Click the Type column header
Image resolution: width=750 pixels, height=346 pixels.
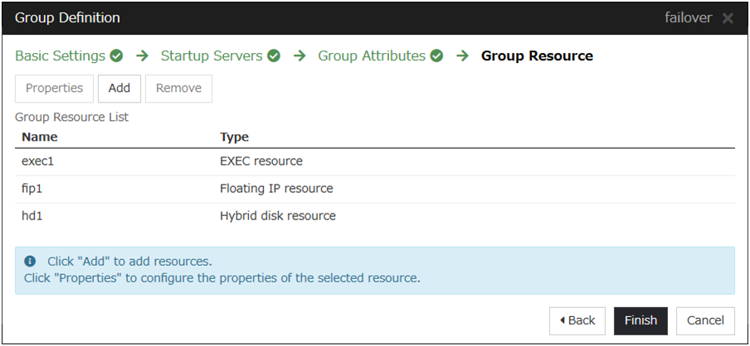pyautogui.click(x=234, y=137)
